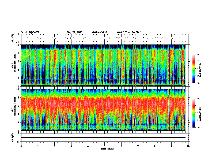Click the "2" kHz tick of ch.2 spectrogram
The width and height of the screenshot is (212, 164).
coord(19,122)
